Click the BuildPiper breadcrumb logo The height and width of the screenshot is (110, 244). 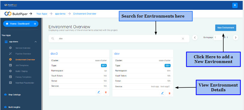[16, 14]
